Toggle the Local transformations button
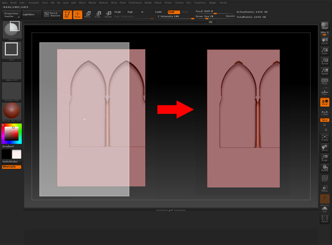This screenshot has width=332, height=245. click(324, 102)
